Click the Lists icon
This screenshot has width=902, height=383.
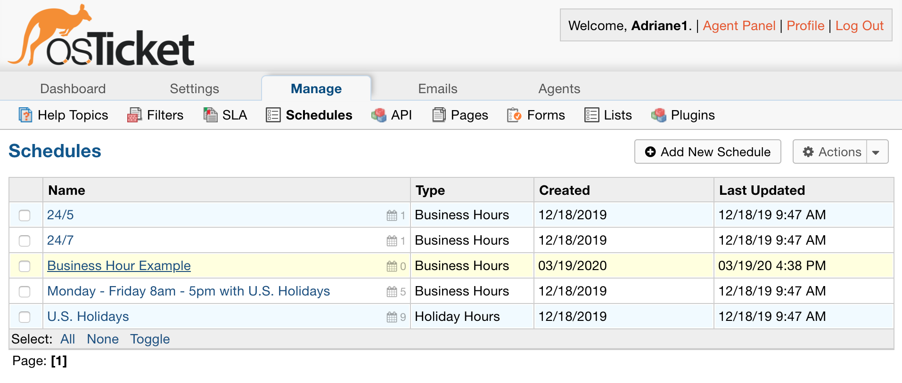[x=591, y=115]
